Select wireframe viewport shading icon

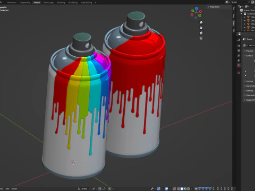(178, 189)
